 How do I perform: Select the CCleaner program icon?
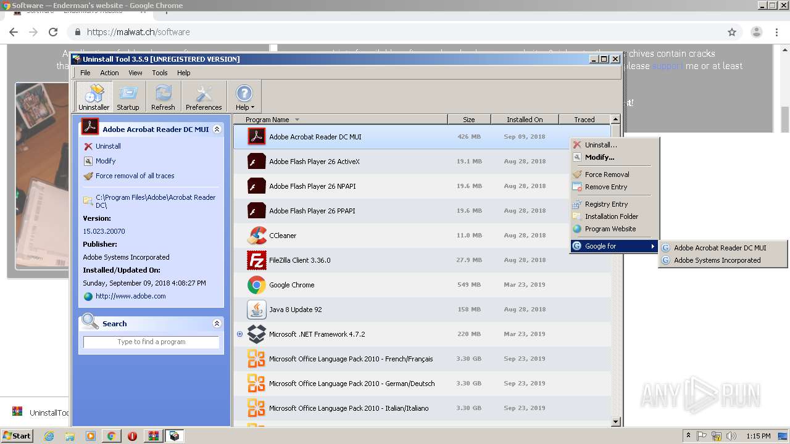click(257, 236)
